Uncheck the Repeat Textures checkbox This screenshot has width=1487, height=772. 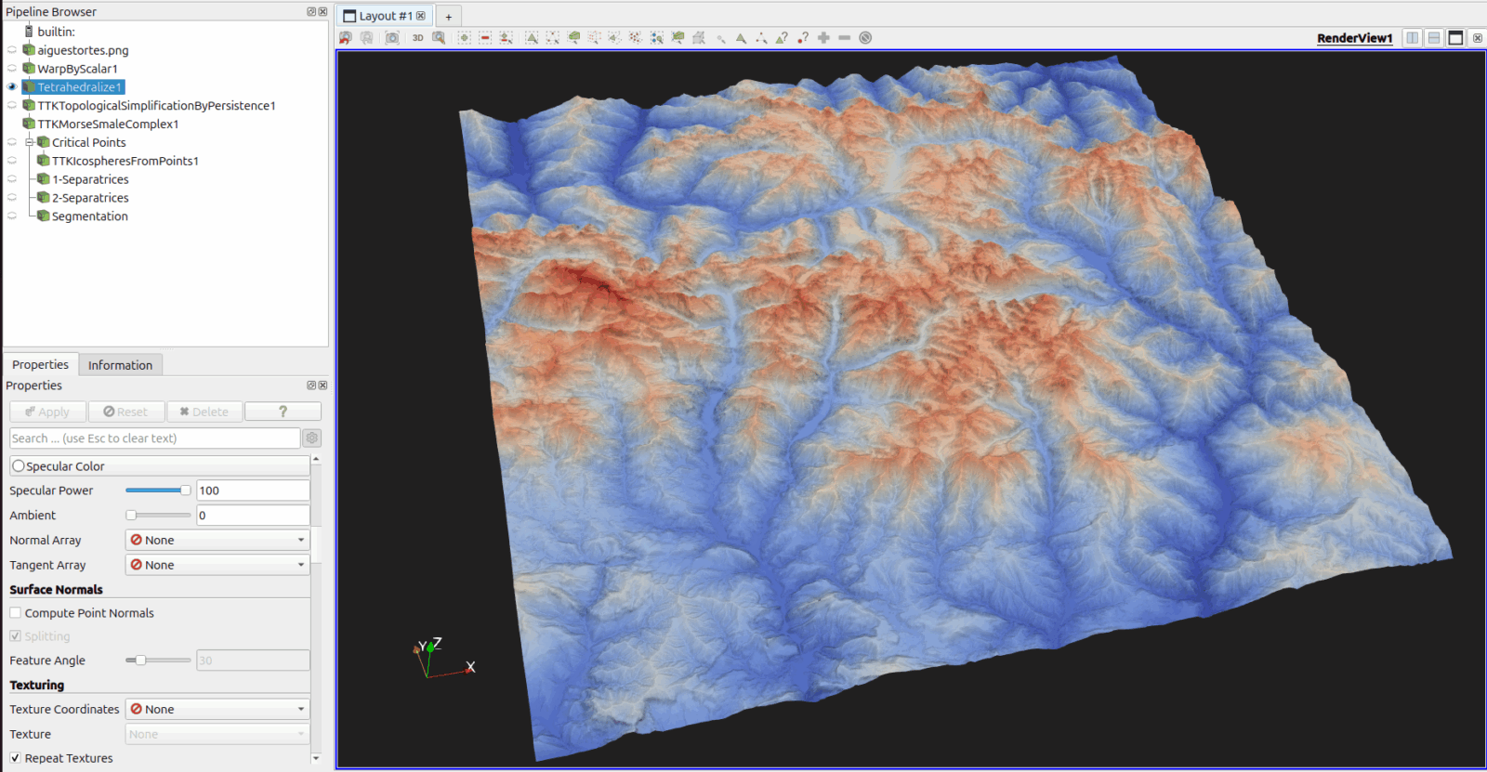tap(16, 758)
